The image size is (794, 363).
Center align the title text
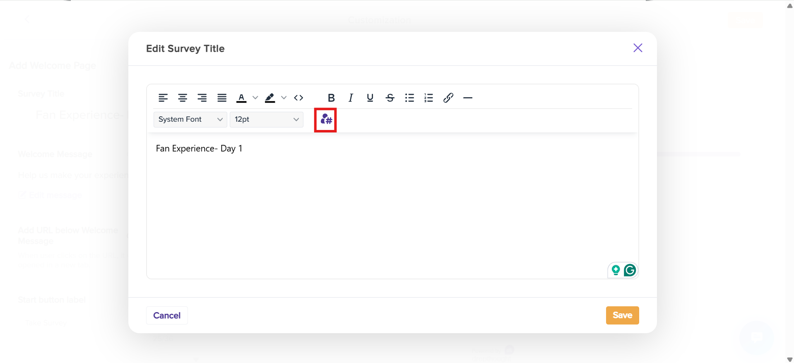click(x=183, y=98)
